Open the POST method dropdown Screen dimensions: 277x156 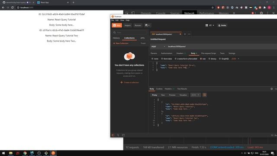[158, 46]
